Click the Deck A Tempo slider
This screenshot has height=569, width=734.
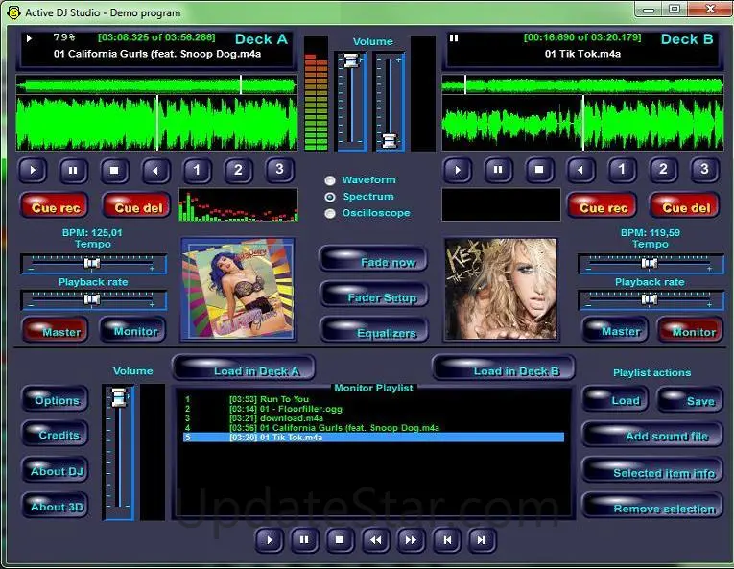tap(93, 264)
